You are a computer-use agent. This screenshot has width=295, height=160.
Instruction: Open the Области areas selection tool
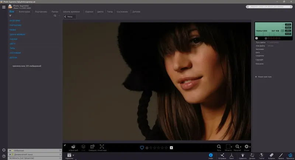228,147
